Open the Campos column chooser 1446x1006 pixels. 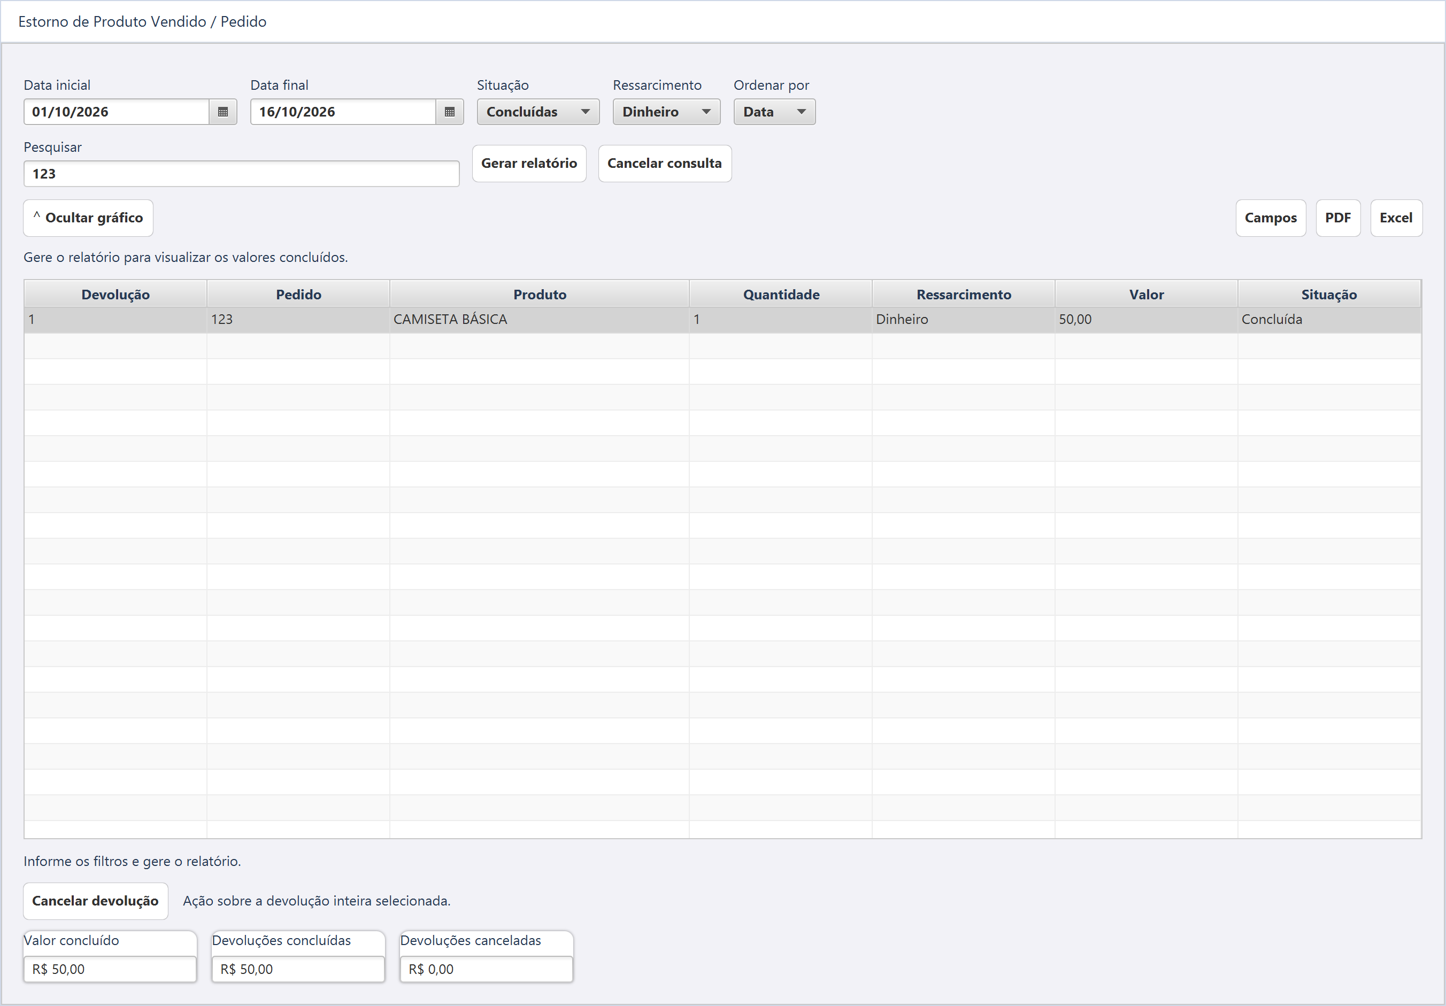click(1270, 218)
